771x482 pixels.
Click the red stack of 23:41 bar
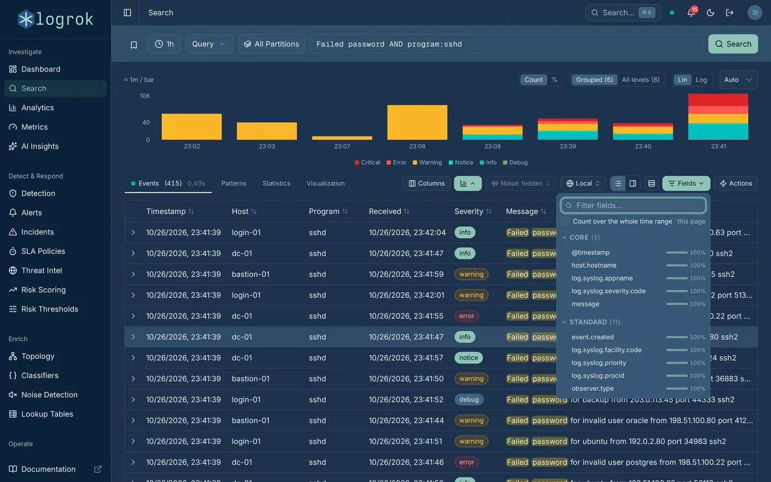tap(718, 100)
